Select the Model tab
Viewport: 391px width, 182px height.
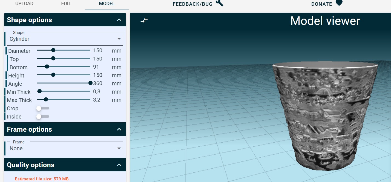tap(107, 4)
